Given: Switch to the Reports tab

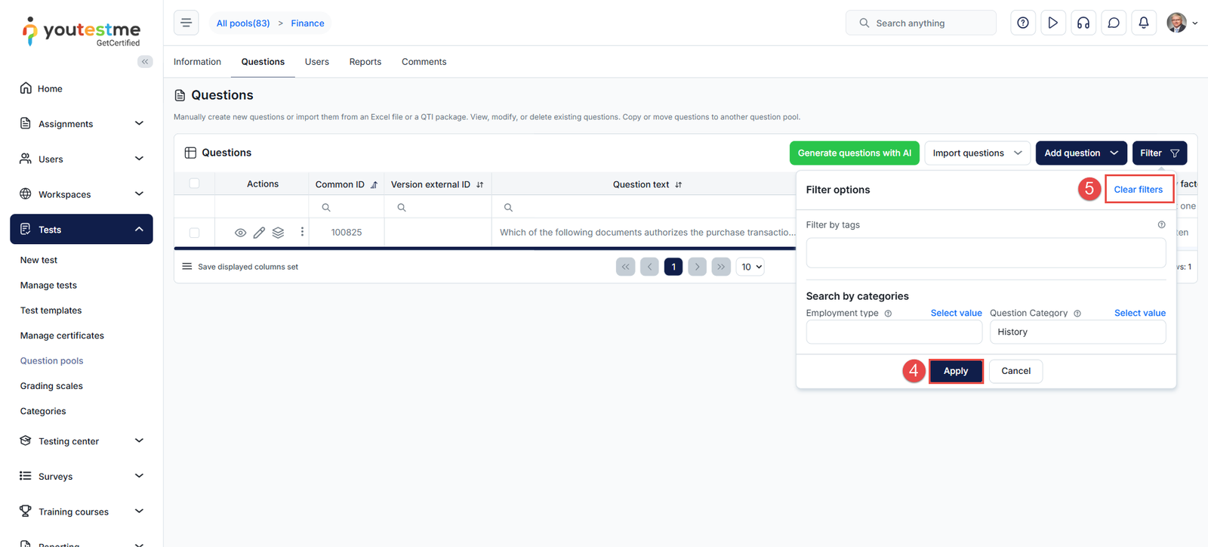Looking at the screenshot, I should (365, 62).
